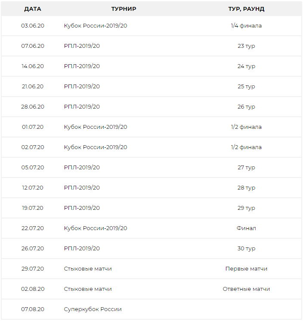This screenshot has height=321, width=303.
Task: Click the ТУРНИР column header
Action: click(124, 9)
